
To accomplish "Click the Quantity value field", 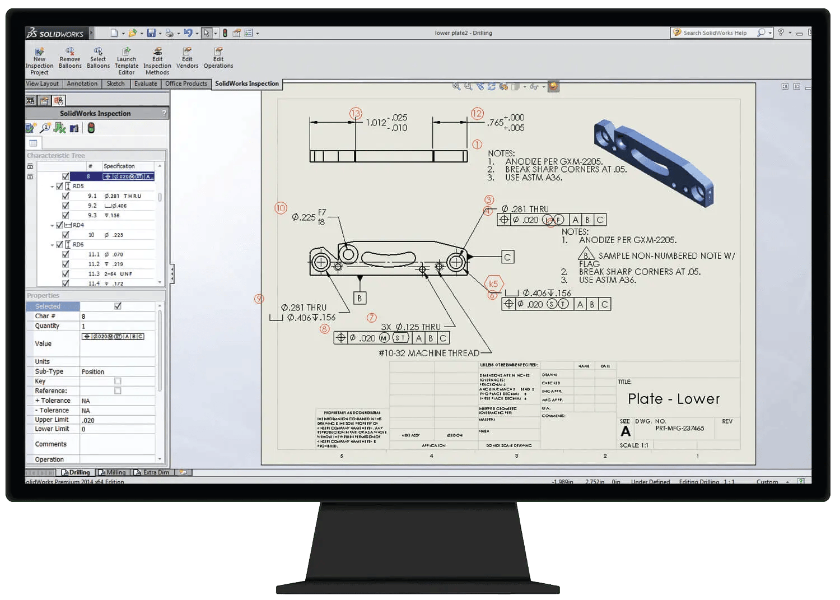I will pyautogui.click(x=118, y=326).
